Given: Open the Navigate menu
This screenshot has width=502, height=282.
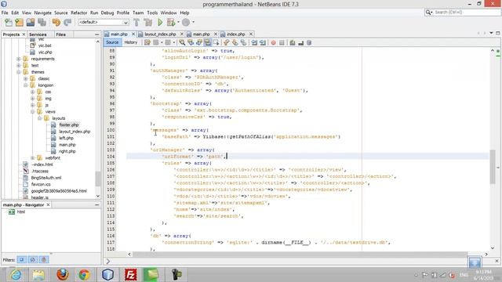Looking at the screenshot, I should point(43,13).
